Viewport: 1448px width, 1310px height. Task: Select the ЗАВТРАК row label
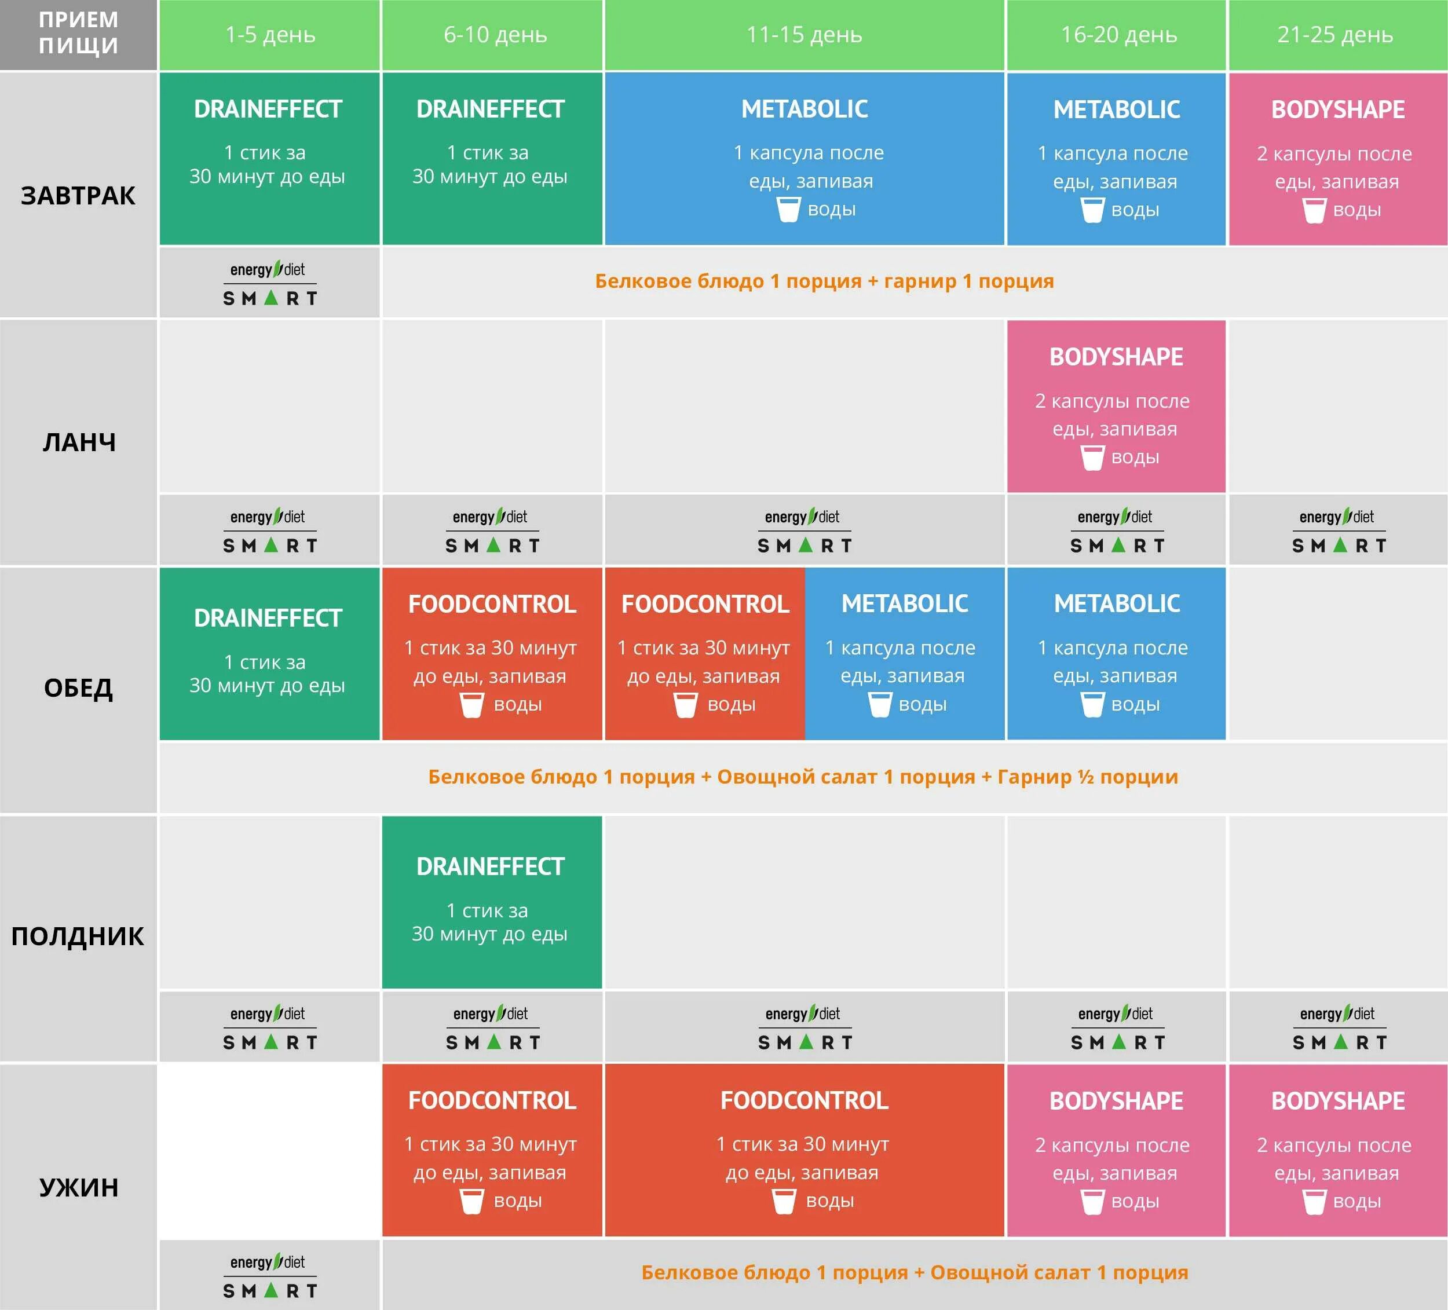(78, 195)
